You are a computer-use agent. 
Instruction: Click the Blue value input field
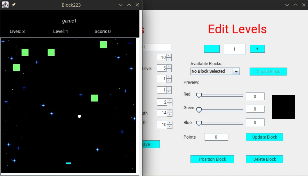tap(255, 122)
